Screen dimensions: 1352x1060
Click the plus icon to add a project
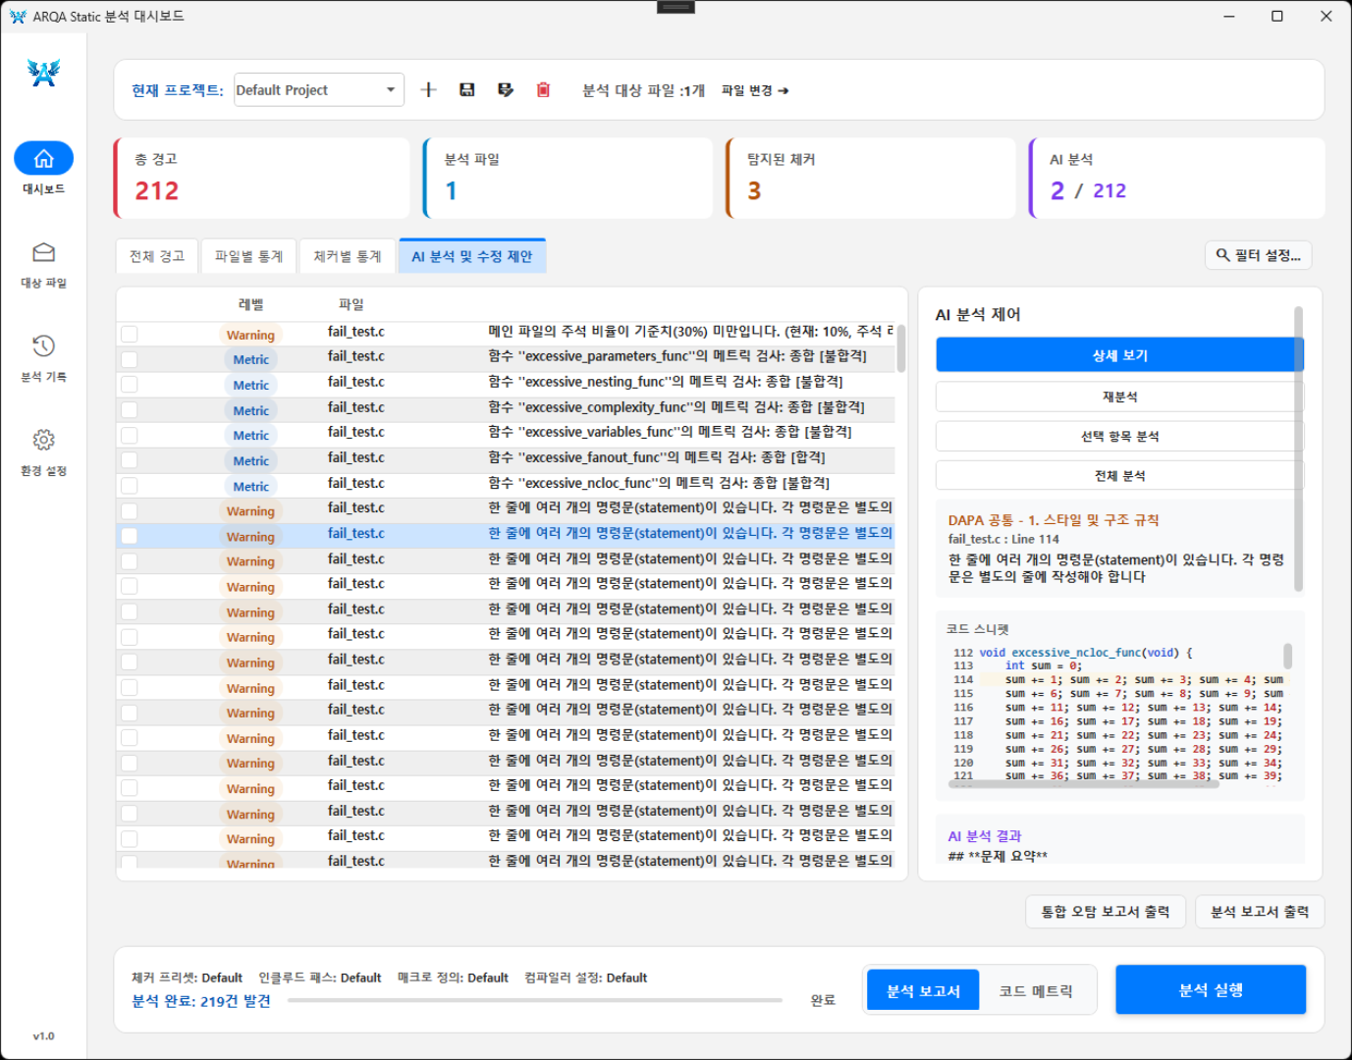tap(428, 90)
